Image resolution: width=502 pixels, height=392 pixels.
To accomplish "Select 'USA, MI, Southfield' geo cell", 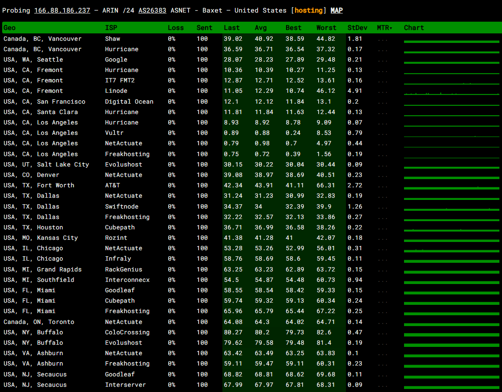I will [39, 280].
